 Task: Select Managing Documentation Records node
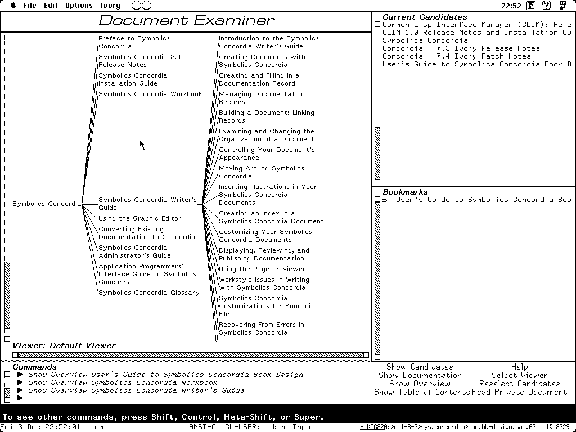pos(262,98)
